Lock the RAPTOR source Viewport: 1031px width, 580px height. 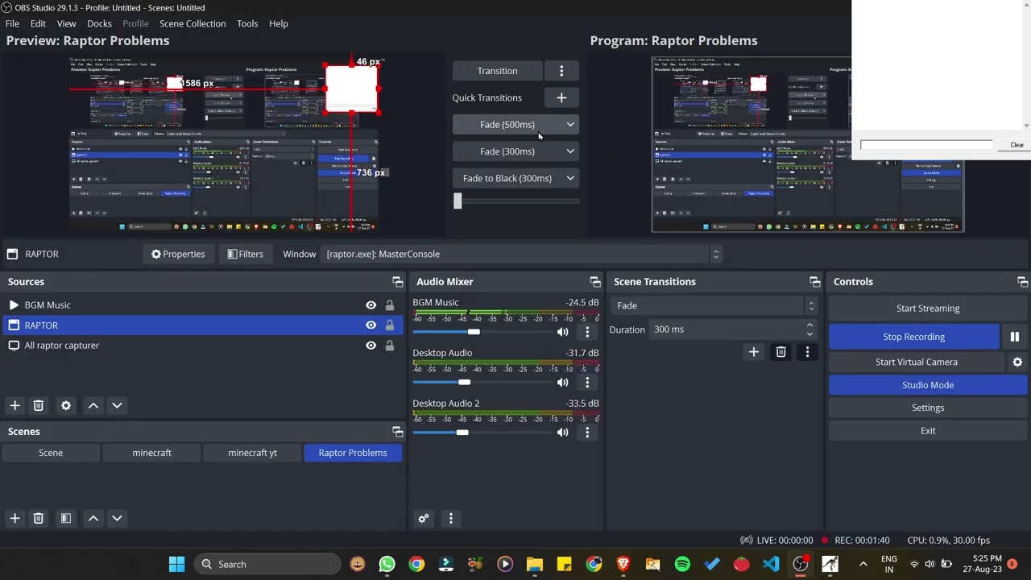390,325
